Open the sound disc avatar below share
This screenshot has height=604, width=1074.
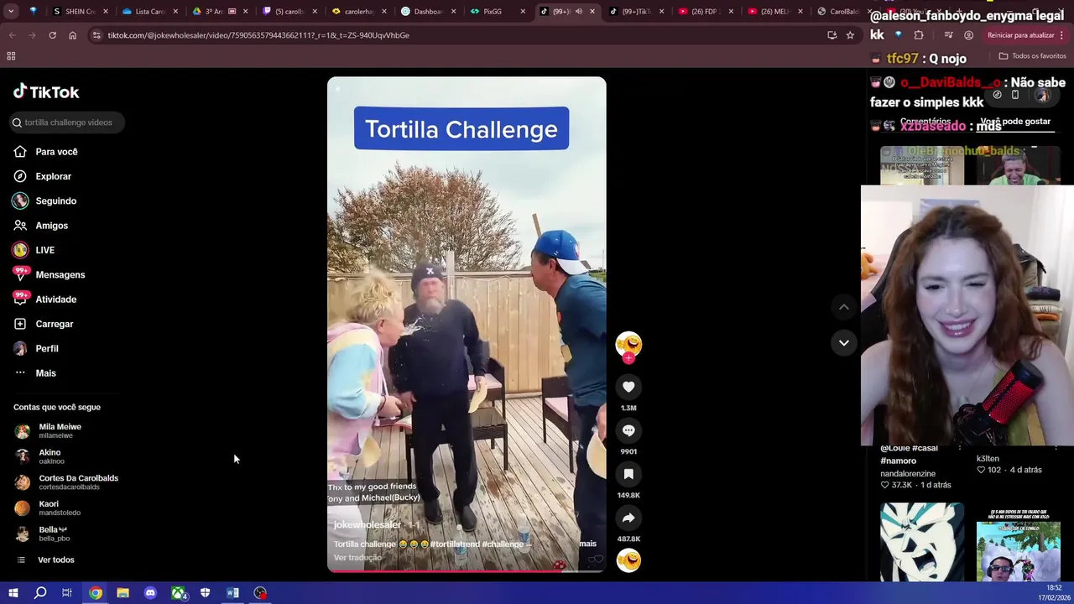(x=628, y=560)
